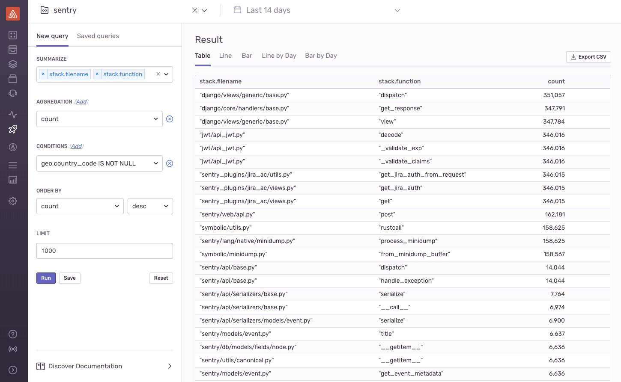Image resolution: width=621 pixels, height=382 pixels.
Task: Switch to the Bar by Day view
Action: [321, 56]
